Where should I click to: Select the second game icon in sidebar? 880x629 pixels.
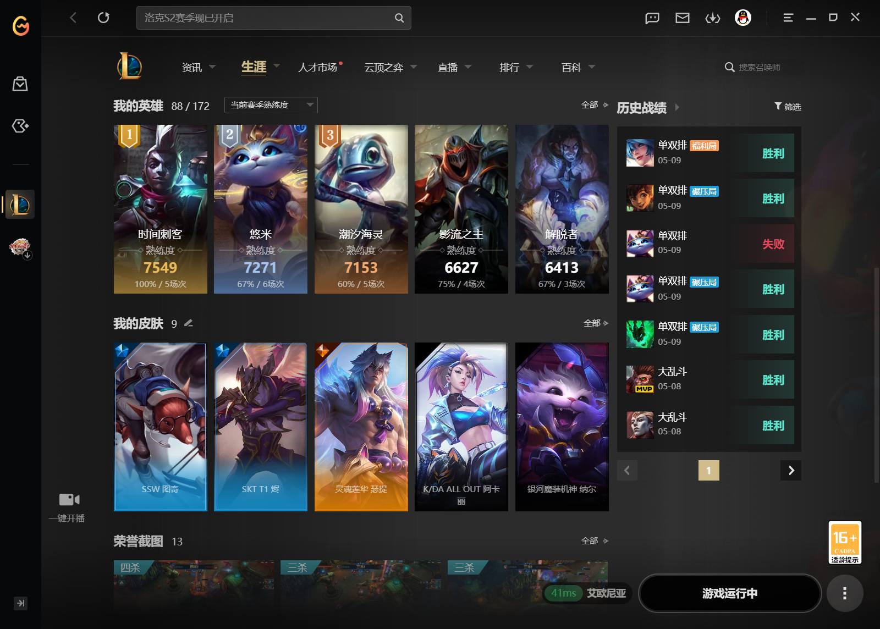coord(20,247)
